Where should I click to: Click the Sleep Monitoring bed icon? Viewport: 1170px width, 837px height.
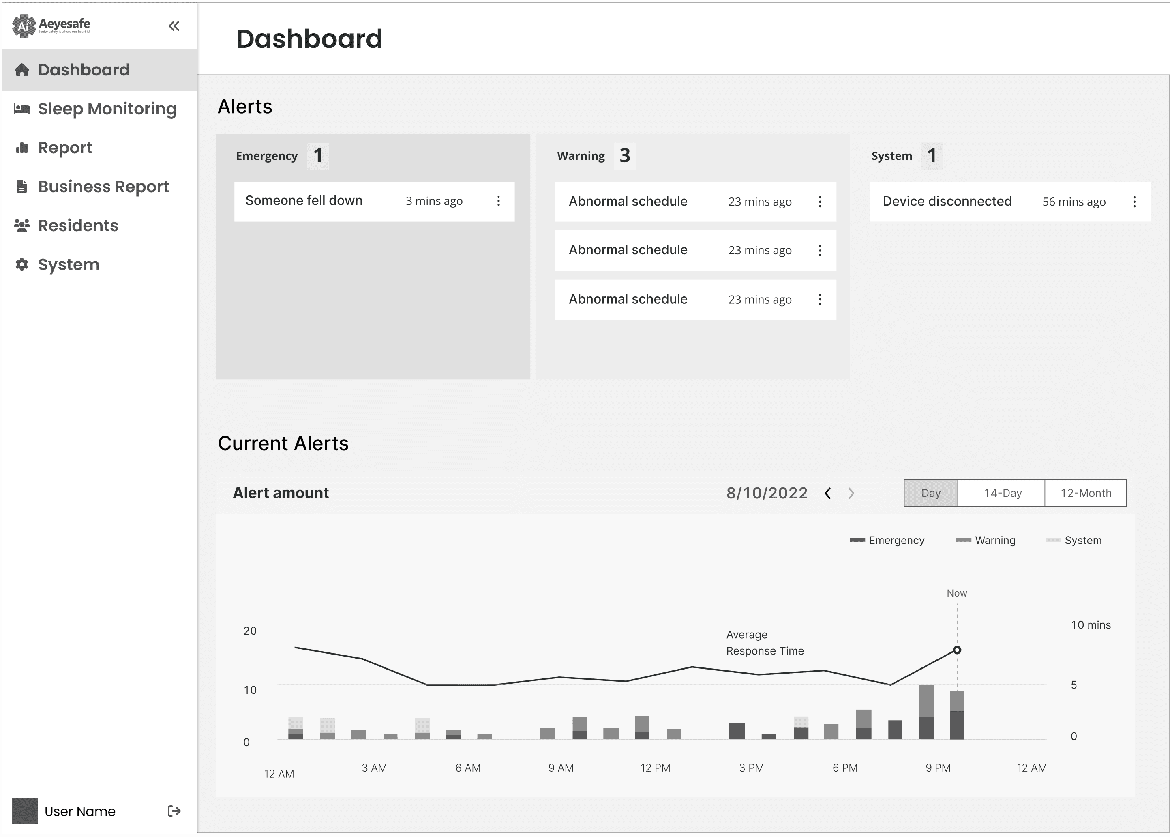21,109
